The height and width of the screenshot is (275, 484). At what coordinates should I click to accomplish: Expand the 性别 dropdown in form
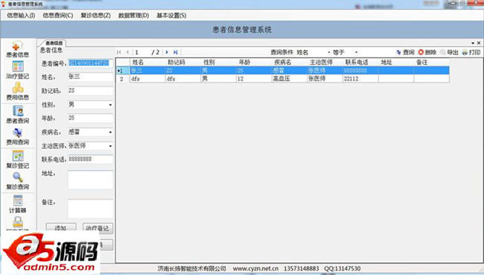[x=110, y=105]
